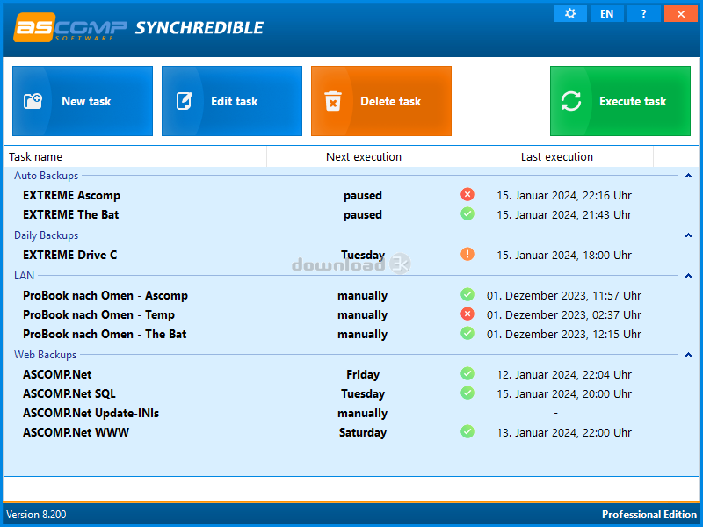Collapse the Auto Backups group

point(688,176)
